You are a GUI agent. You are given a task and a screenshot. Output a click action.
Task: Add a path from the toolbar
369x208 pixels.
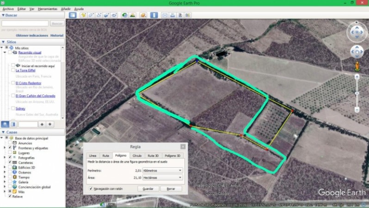pyautogui.click(x=99, y=15)
